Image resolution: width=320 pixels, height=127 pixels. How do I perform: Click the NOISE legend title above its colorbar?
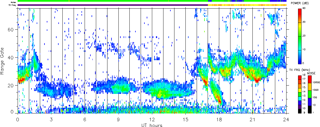[311, 73]
